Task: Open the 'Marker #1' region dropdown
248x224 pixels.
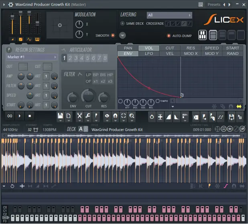Action: coord(32,57)
